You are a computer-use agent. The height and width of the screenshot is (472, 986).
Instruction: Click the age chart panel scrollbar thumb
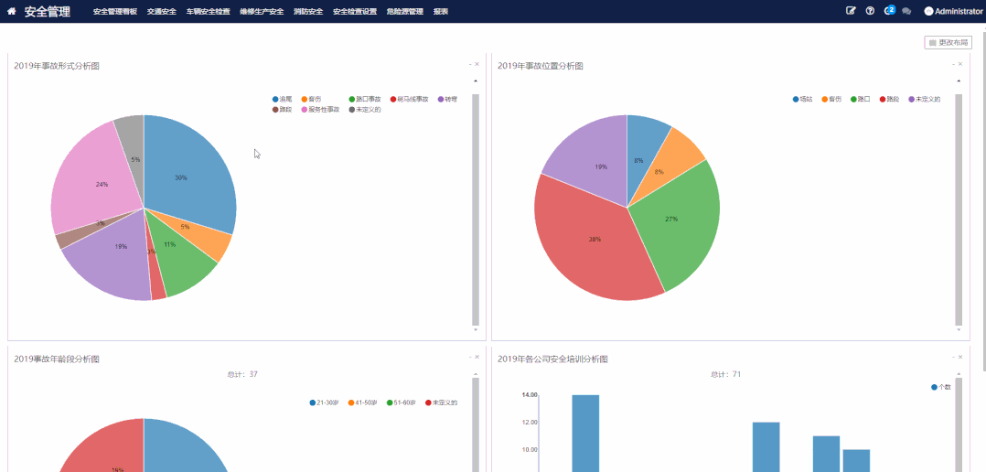click(x=476, y=424)
